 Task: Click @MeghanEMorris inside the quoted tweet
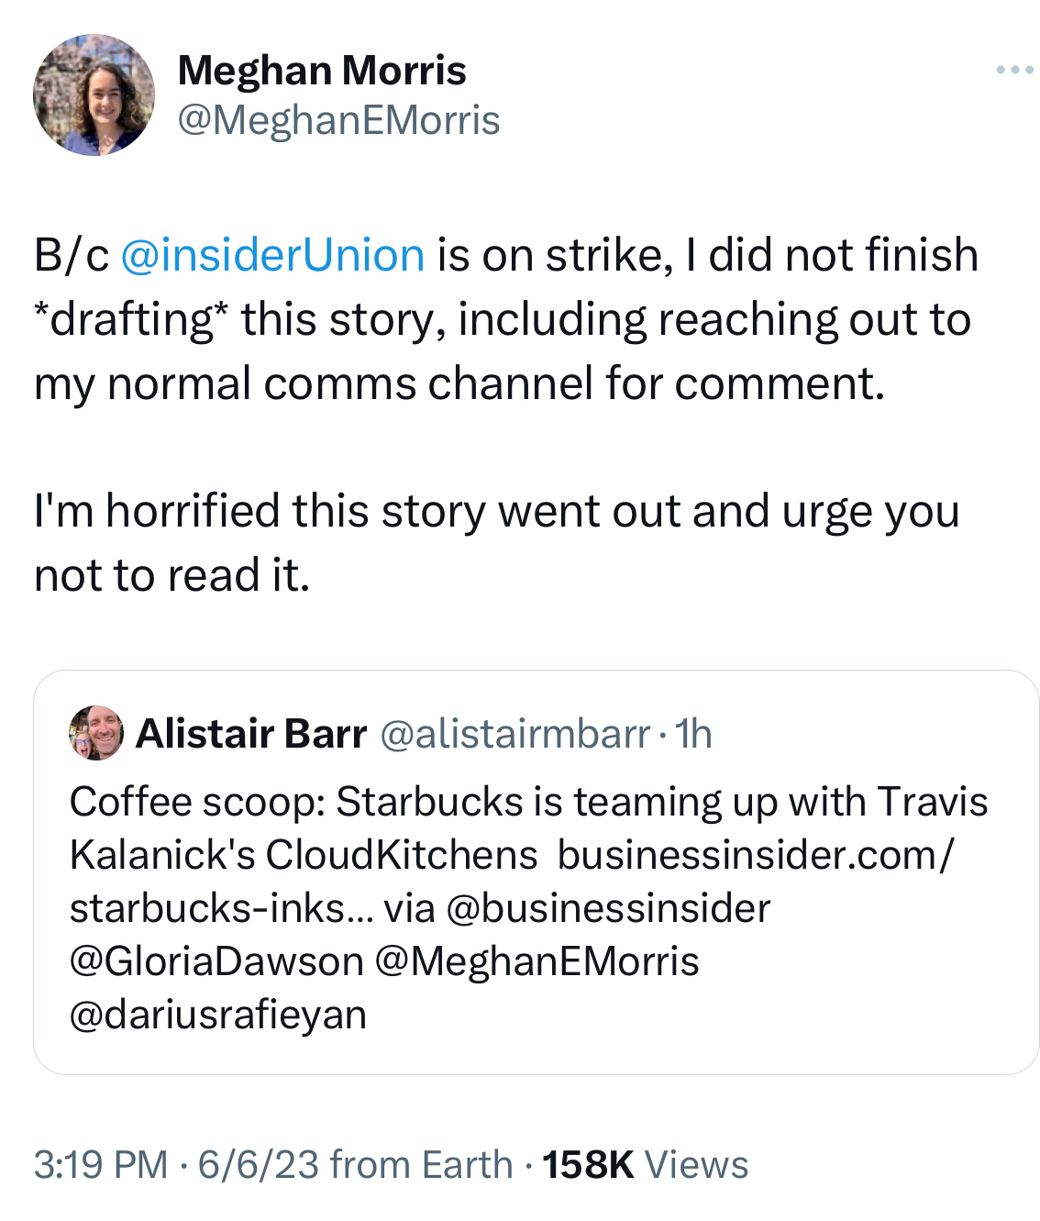point(537,962)
